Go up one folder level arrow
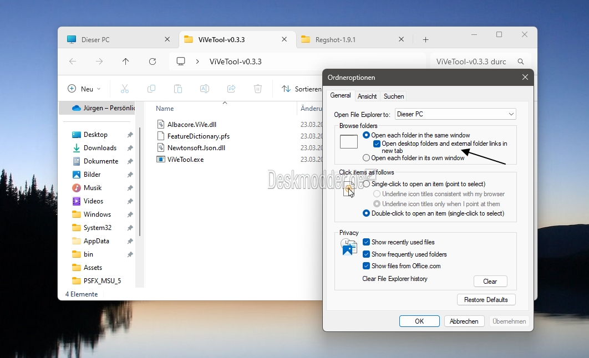Screen dimensions: 589x358 pos(125,62)
